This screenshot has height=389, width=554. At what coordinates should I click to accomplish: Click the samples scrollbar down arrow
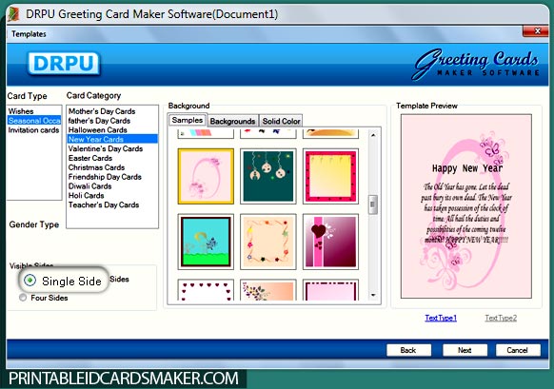click(373, 296)
